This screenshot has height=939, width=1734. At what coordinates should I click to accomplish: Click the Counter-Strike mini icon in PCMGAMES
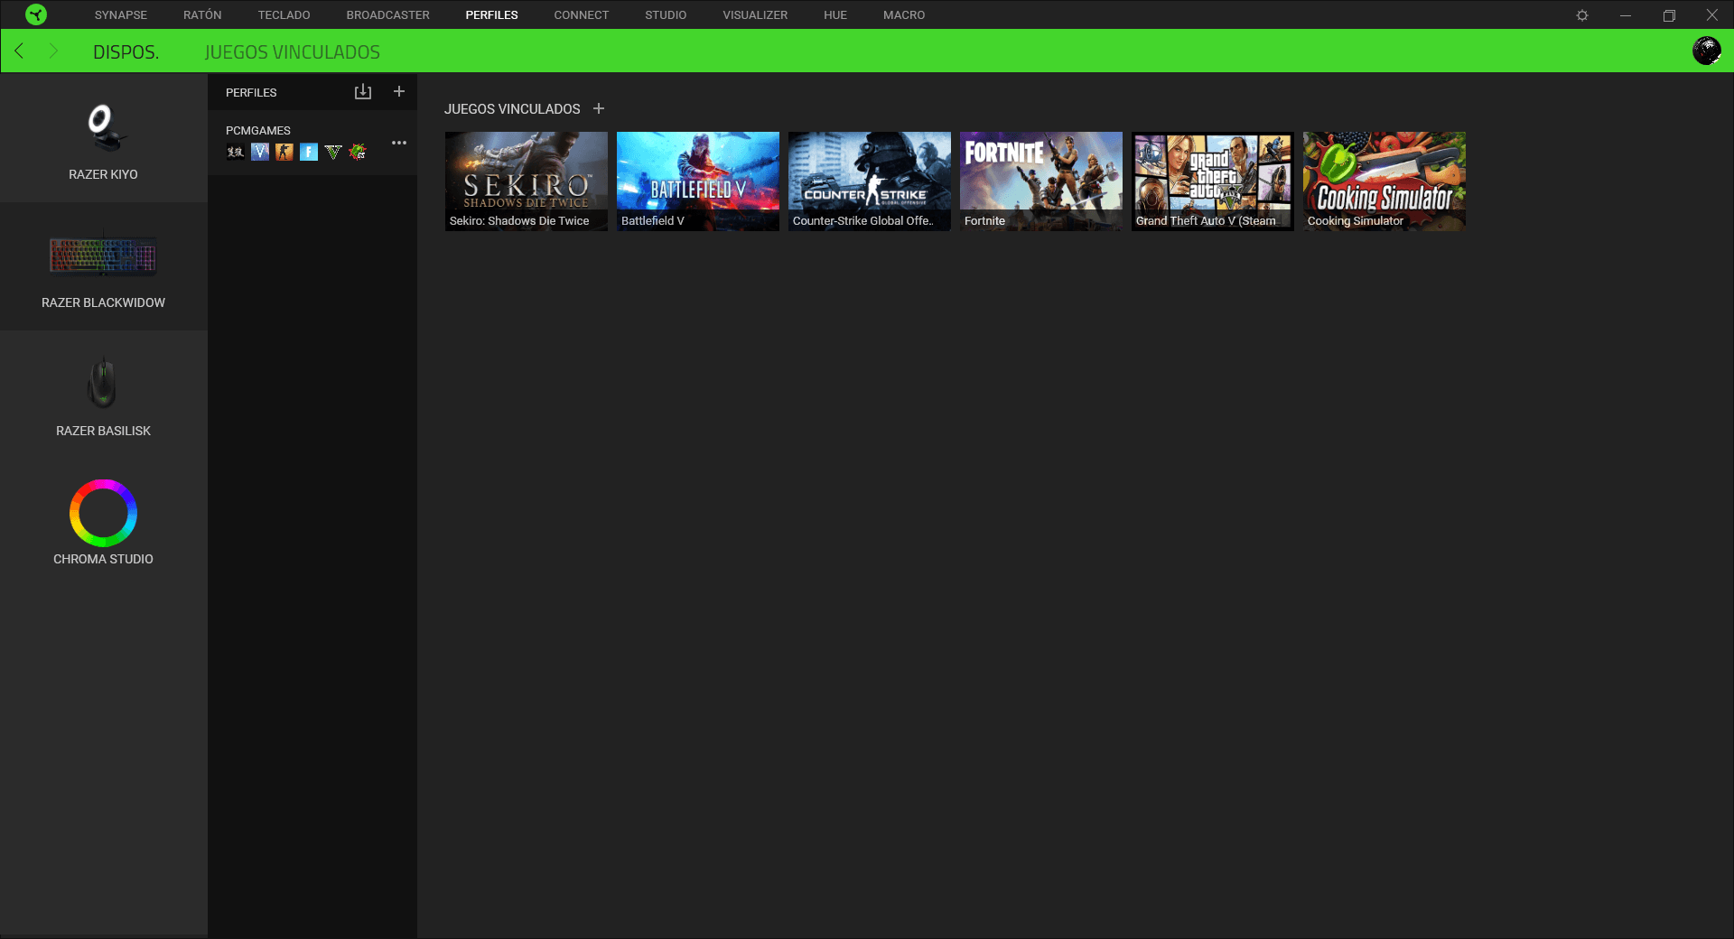pyautogui.click(x=284, y=152)
